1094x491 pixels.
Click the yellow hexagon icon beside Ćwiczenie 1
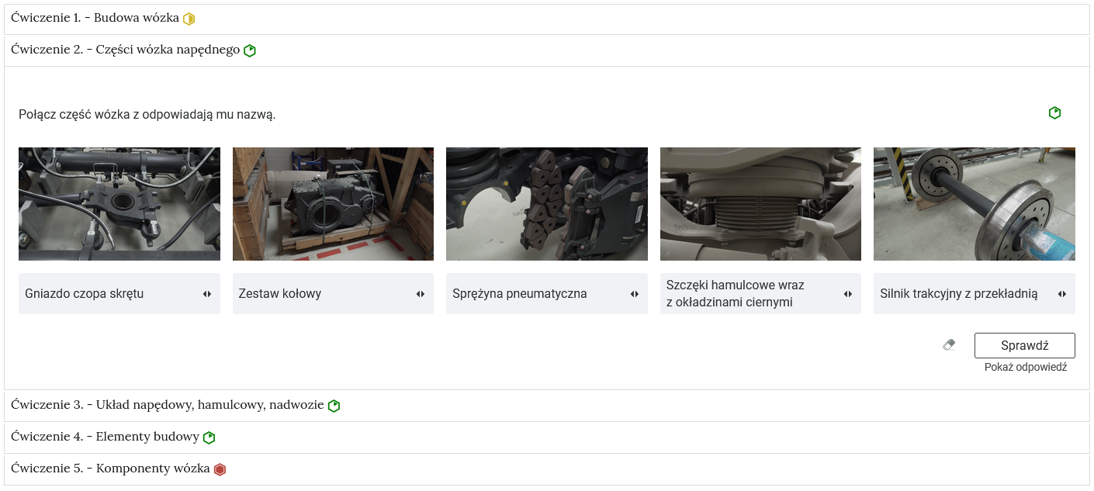189,19
